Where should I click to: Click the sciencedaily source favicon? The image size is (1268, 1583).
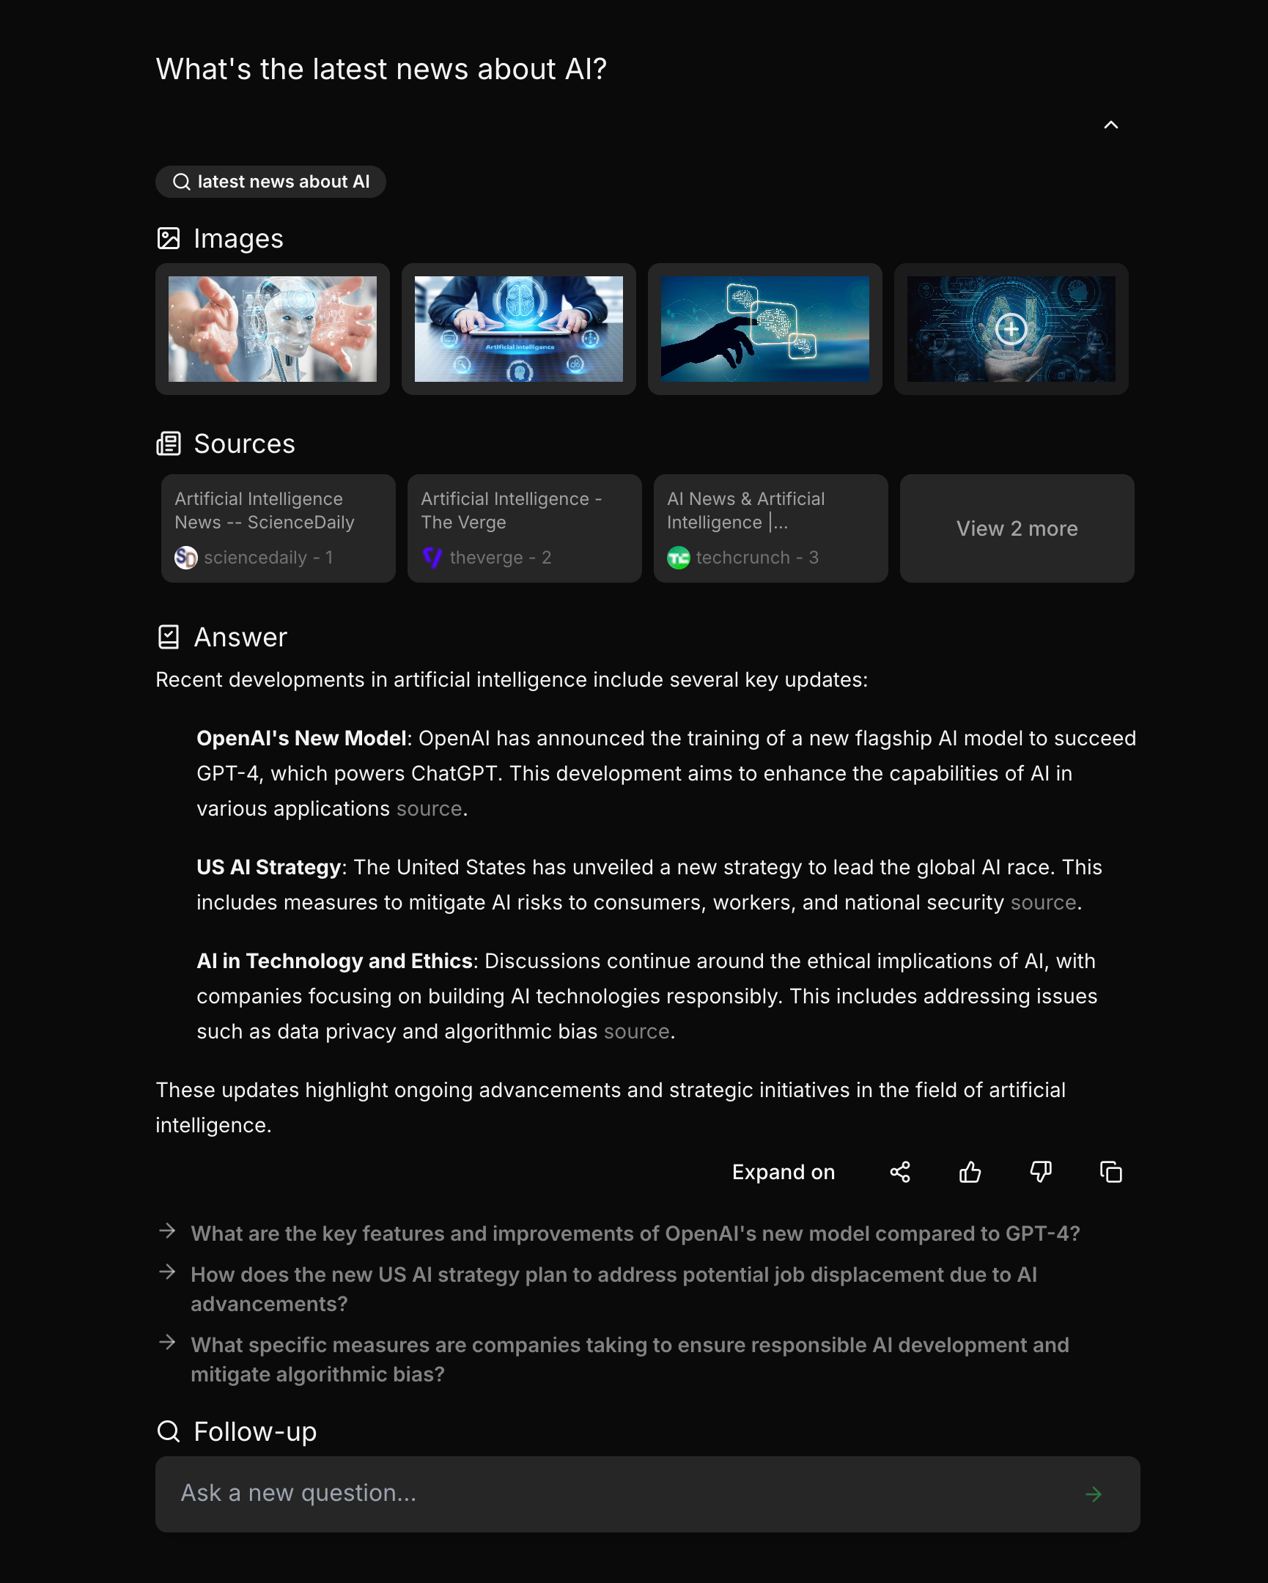coord(185,557)
